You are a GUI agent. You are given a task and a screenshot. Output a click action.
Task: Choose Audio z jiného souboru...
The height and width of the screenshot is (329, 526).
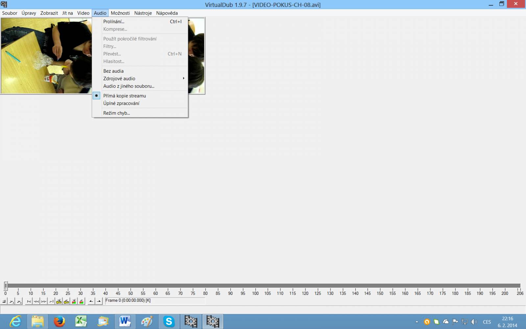(x=140, y=86)
